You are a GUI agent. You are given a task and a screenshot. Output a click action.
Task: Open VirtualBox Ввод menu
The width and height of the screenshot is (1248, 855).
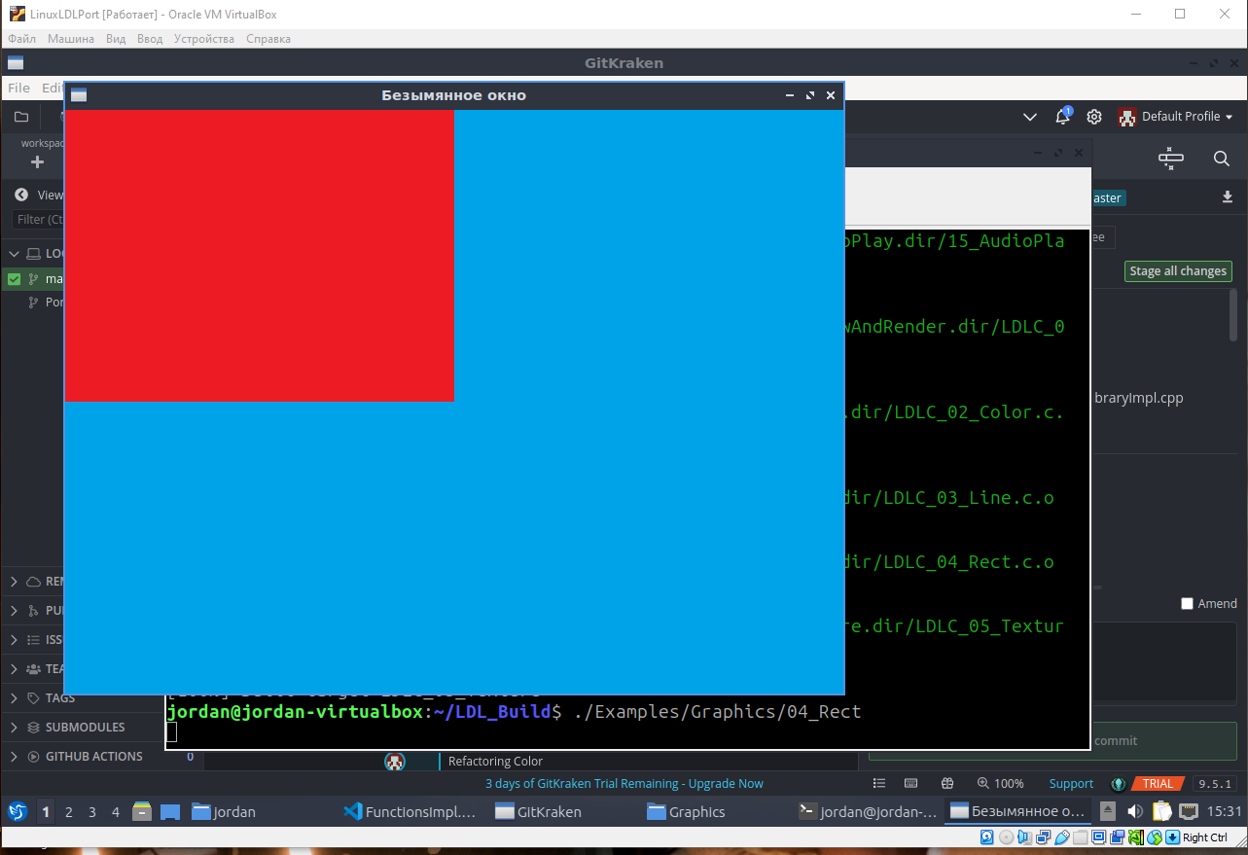click(150, 39)
